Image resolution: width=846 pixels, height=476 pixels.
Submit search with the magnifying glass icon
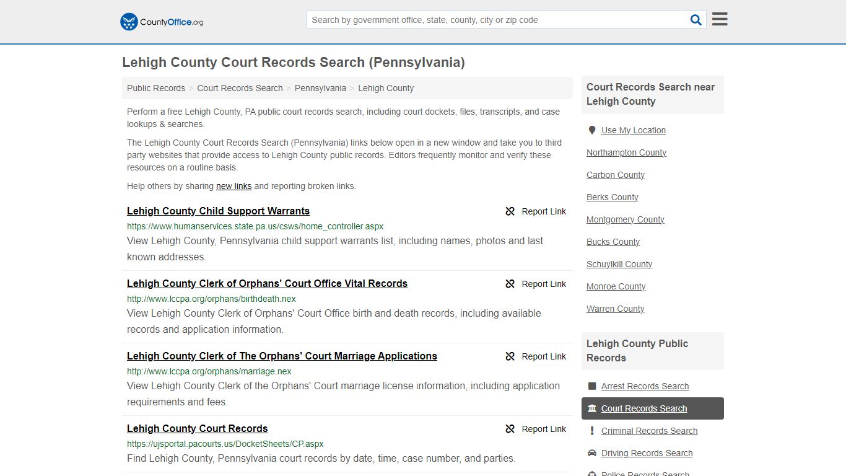(x=696, y=20)
